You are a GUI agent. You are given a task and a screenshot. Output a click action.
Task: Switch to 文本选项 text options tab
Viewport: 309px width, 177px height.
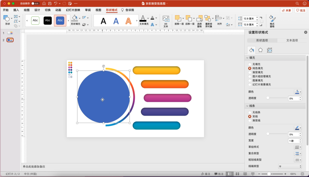[292, 41]
